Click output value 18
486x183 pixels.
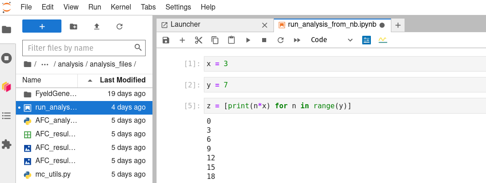point(211,177)
